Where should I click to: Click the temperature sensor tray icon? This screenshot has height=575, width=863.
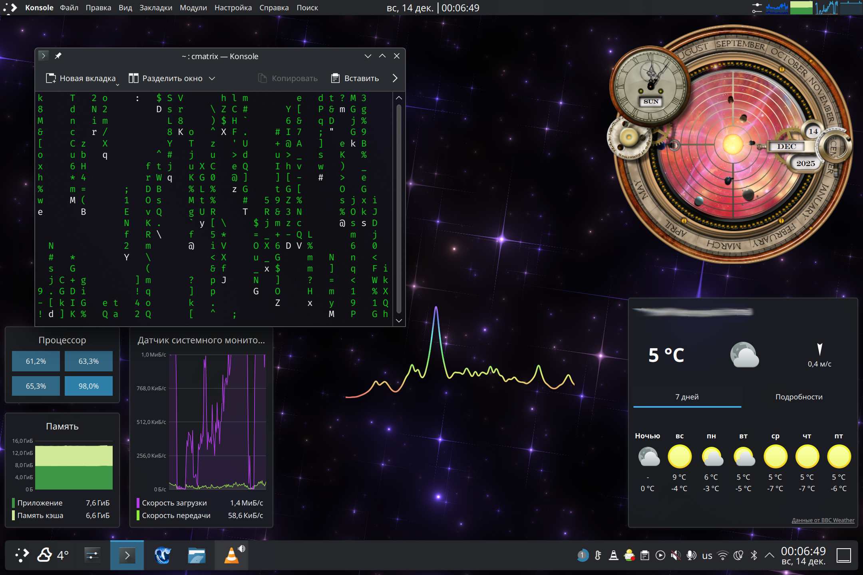point(598,555)
